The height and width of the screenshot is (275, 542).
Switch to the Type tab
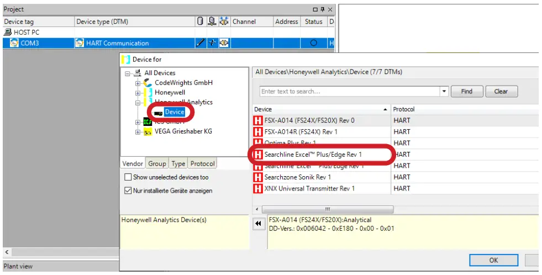tap(178, 163)
